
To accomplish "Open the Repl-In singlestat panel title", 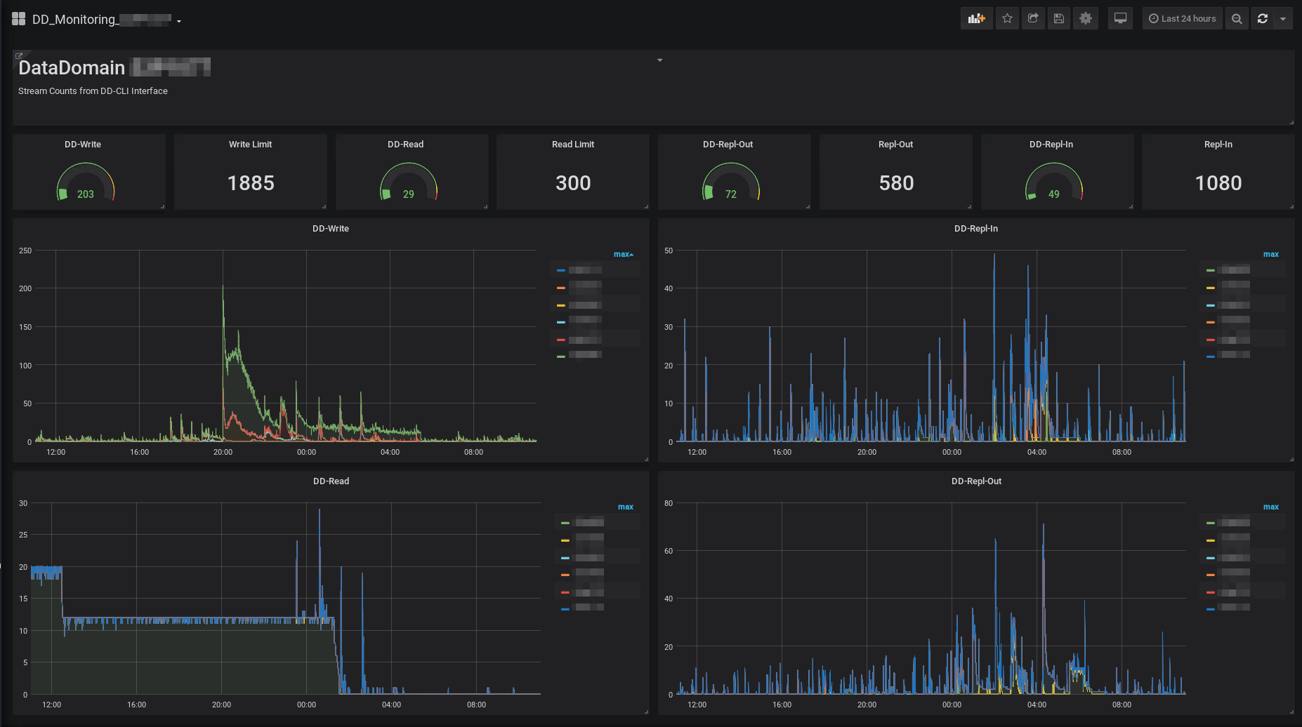I will [1218, 145].
